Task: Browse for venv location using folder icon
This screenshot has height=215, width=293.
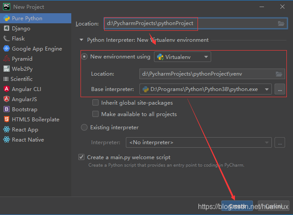Action: click(279, 74)
